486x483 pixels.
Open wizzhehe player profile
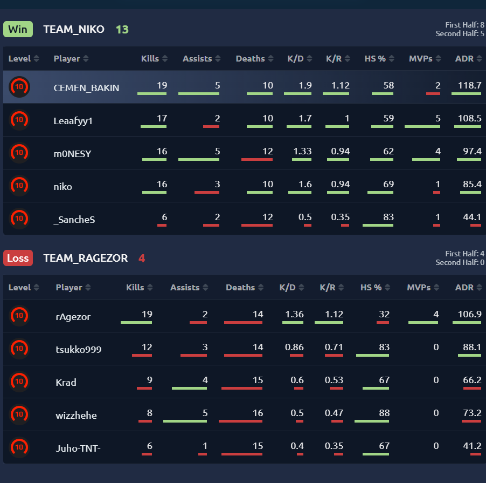(x=77, y=416)
